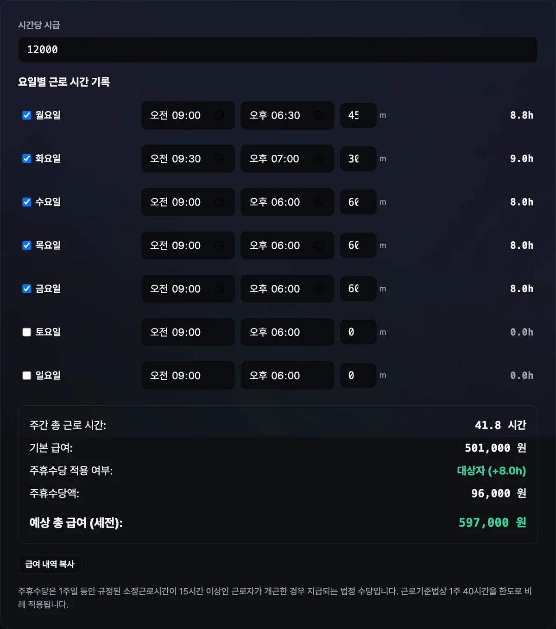This screenshot has height=629, width=556.
Task: Open clock picker for Monday start time
Action: pos(219,115)
